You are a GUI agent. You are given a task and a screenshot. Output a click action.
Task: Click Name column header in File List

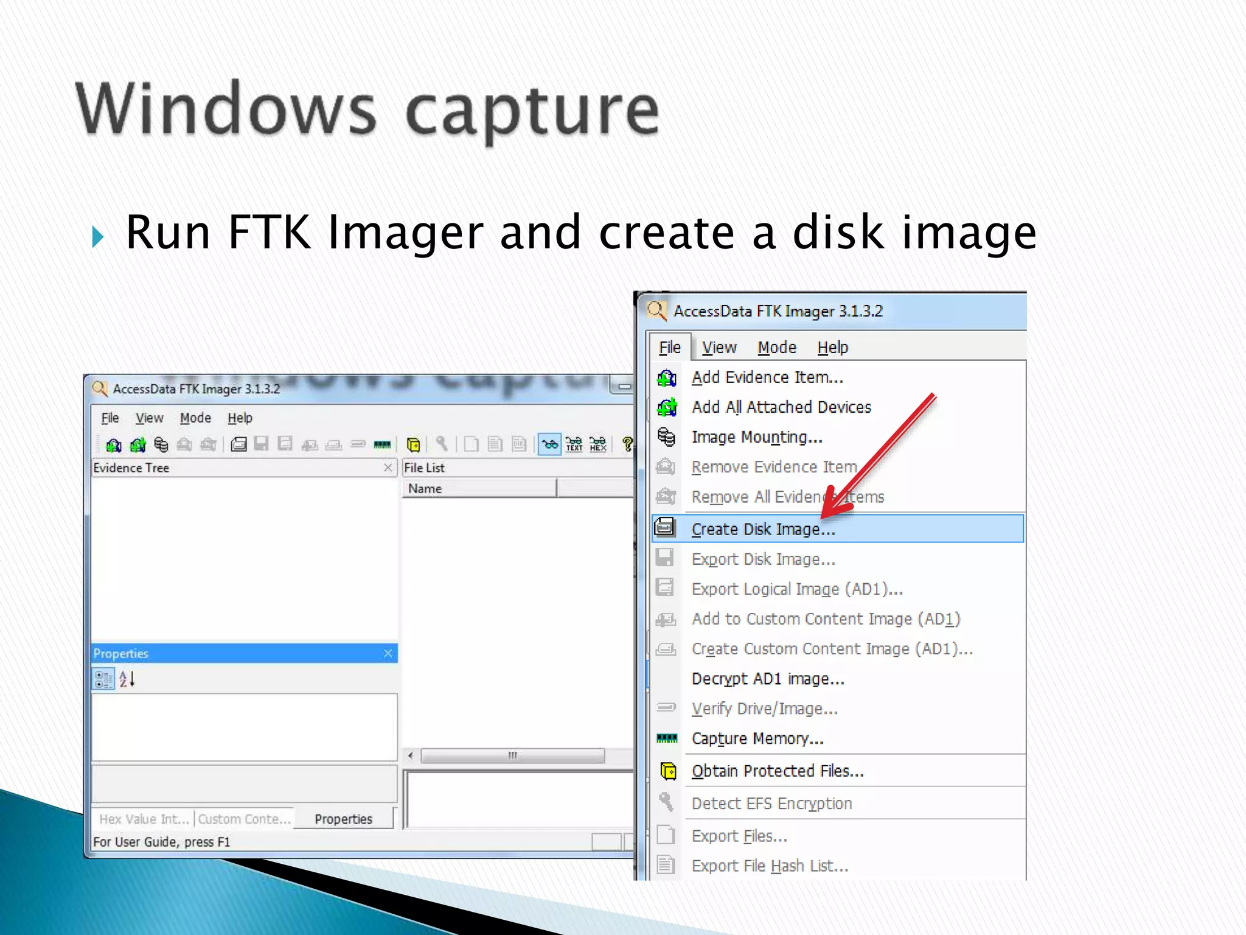point(479,488)
